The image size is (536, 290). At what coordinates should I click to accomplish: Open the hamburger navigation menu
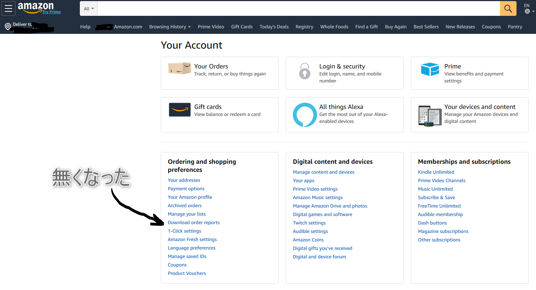click(x=8, y=8)
